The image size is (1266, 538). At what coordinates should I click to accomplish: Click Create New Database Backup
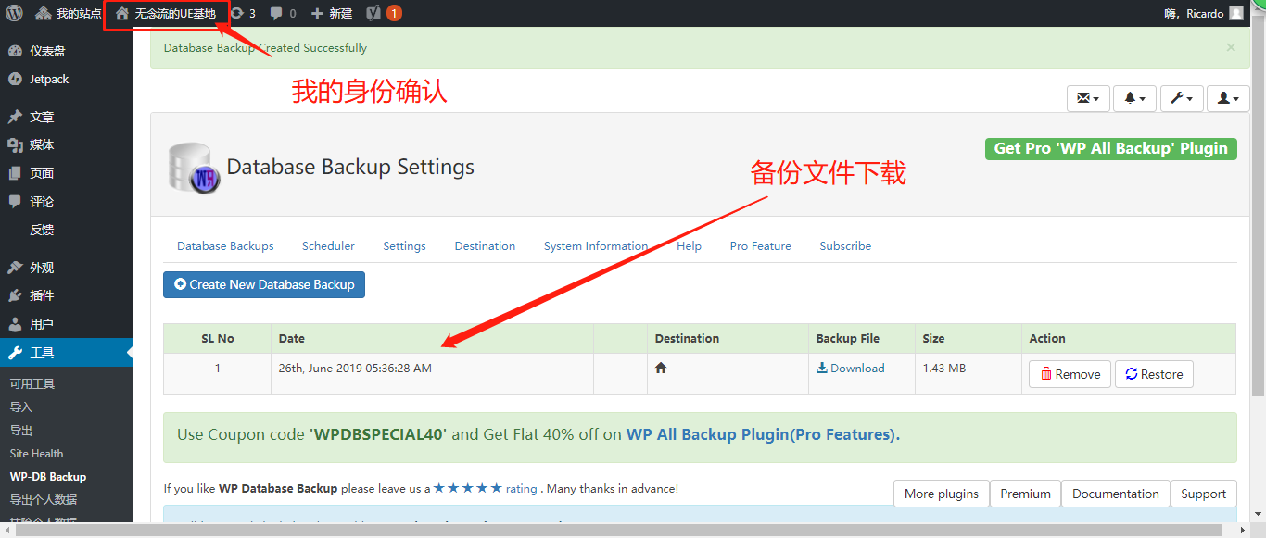pyautogui.click(x=264, y=284)
